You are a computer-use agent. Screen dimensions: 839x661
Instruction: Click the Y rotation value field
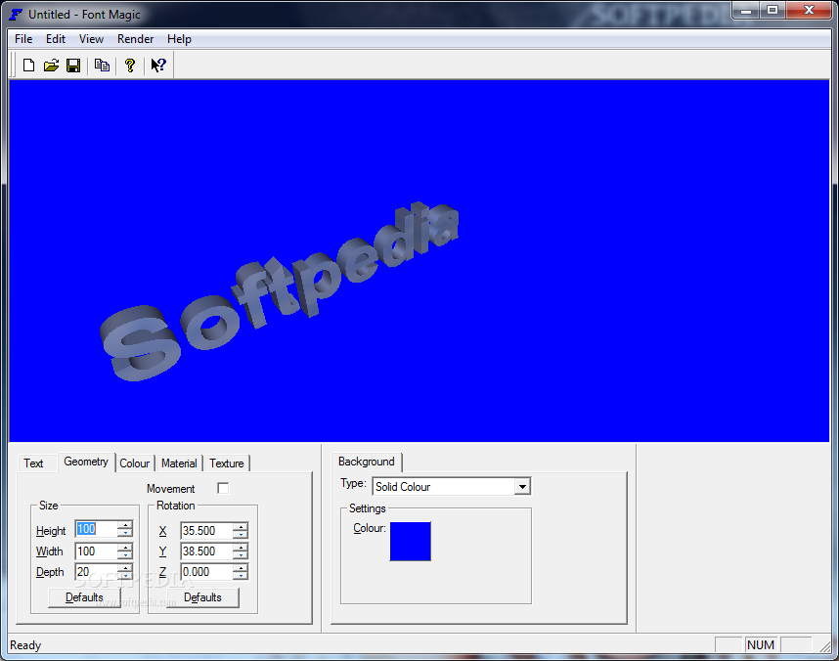pos(206,551)
